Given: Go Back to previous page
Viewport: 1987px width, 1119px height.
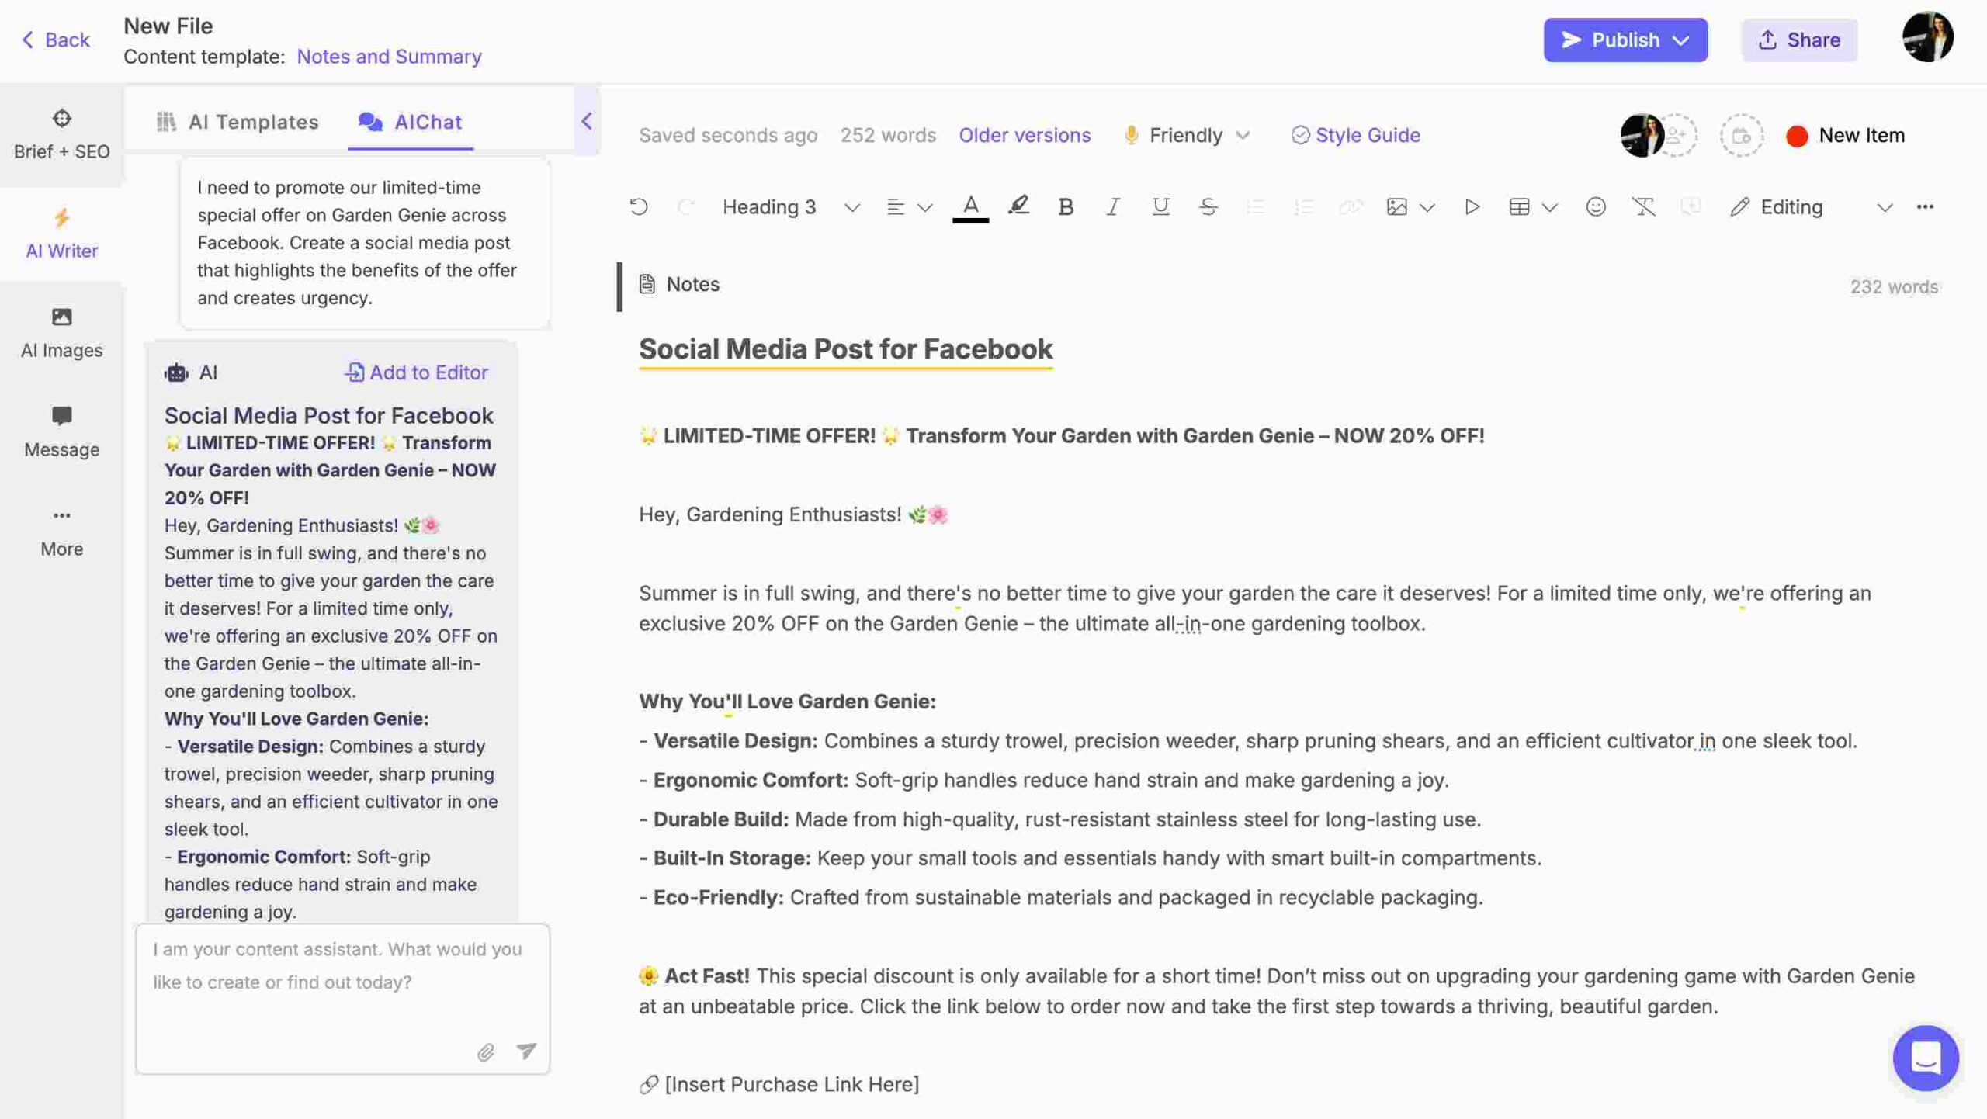Looking at the screenshot, I should [x=55, y=40].
